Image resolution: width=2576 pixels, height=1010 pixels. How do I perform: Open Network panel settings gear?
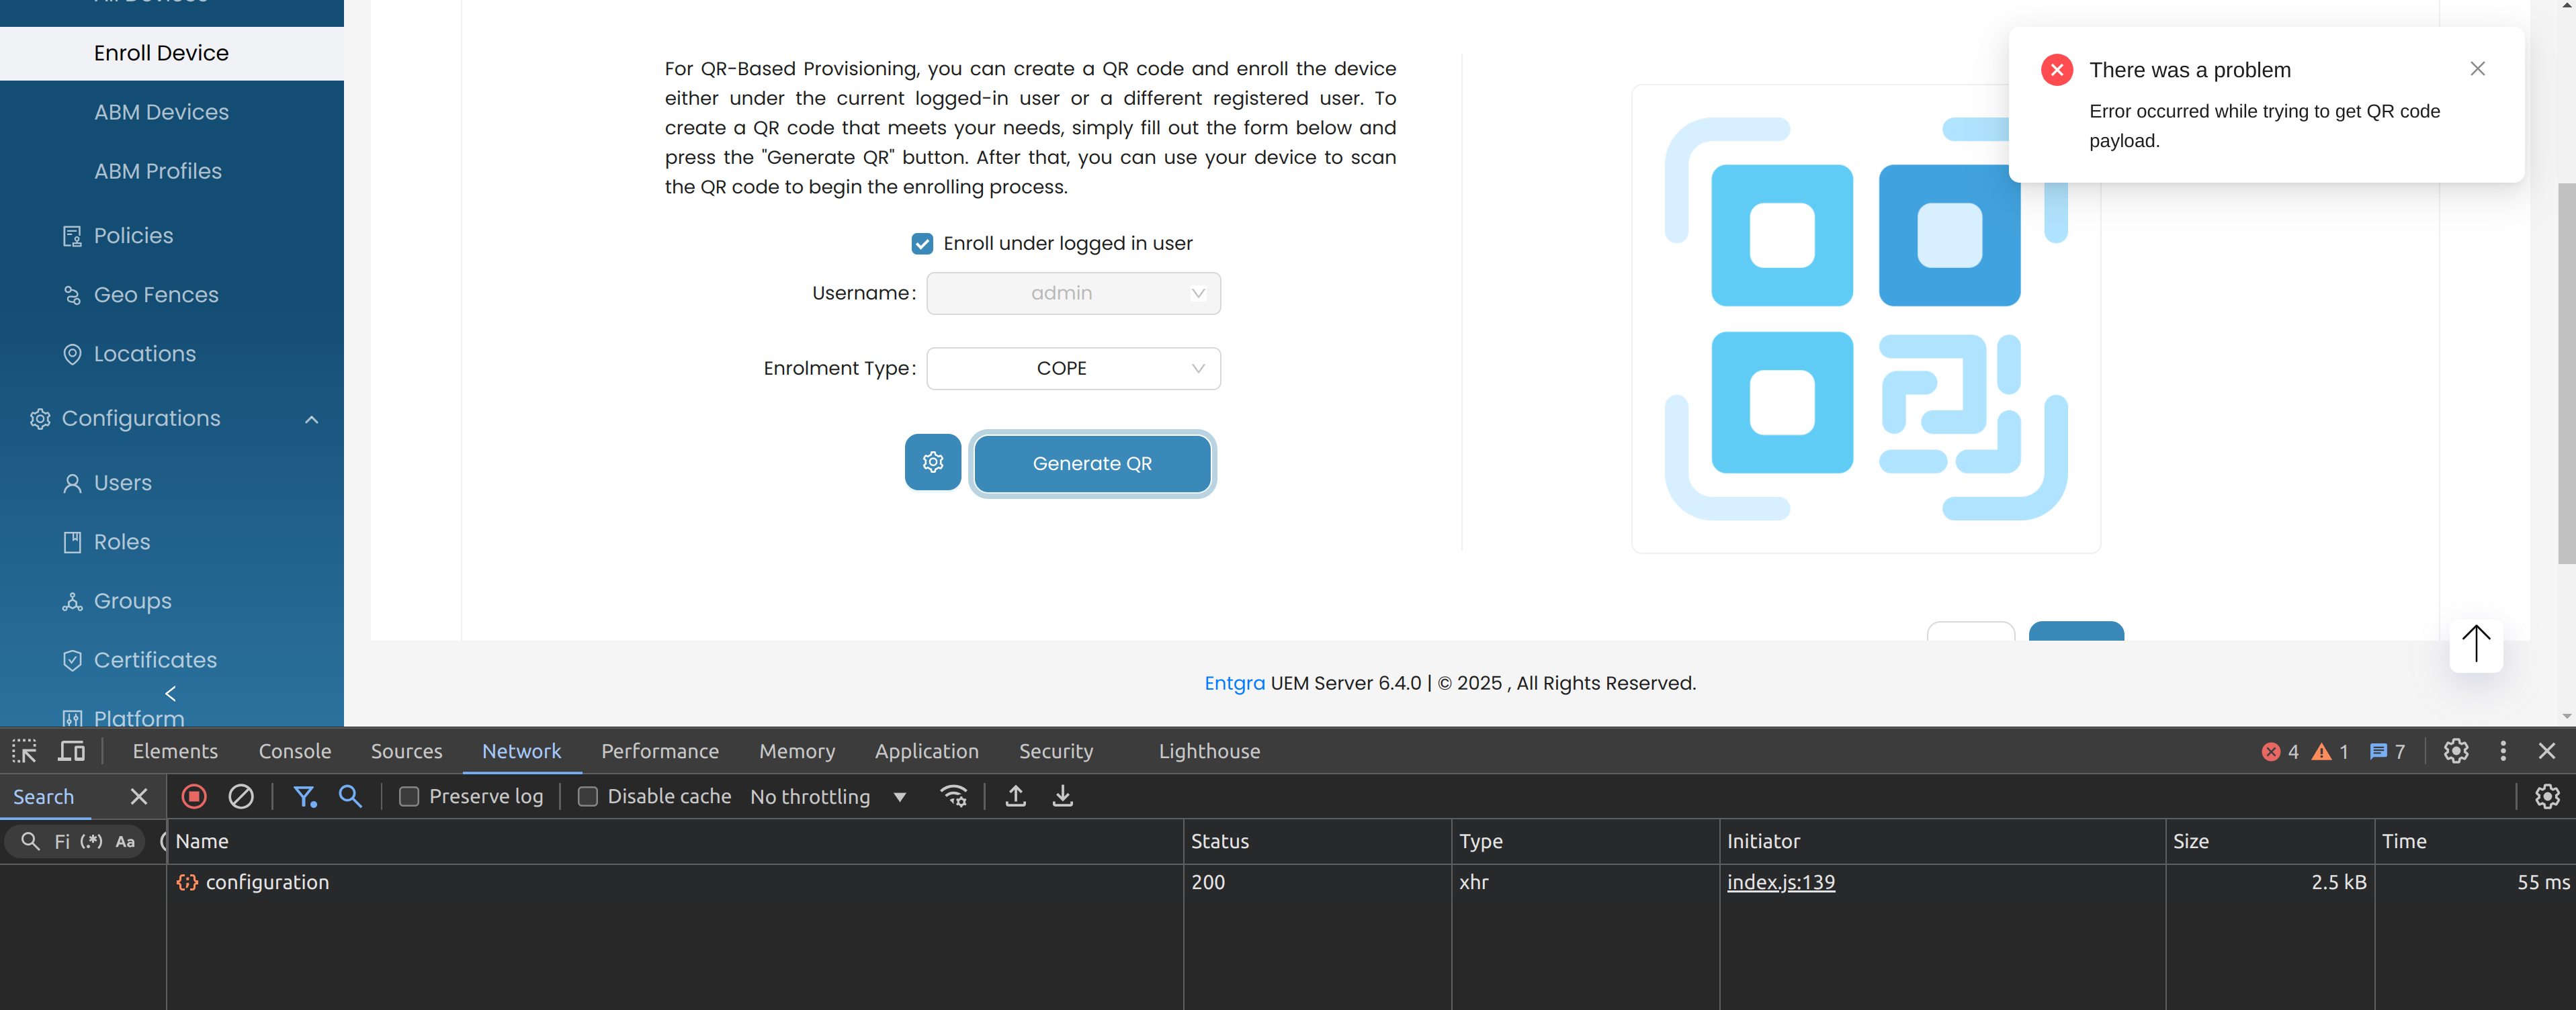coord(2547,797)
